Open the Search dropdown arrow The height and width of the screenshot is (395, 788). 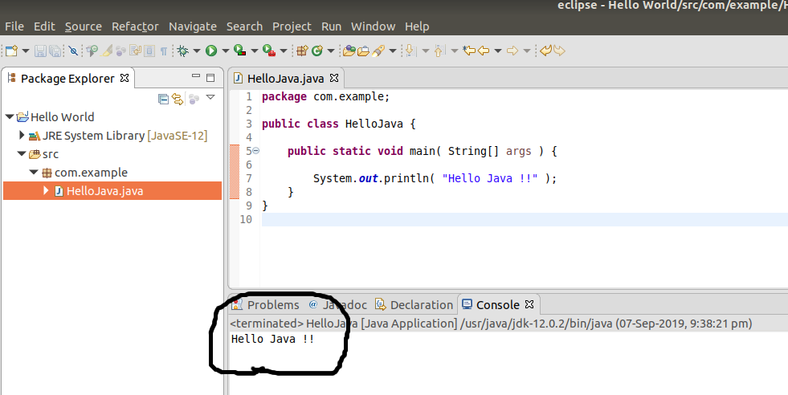393,51
